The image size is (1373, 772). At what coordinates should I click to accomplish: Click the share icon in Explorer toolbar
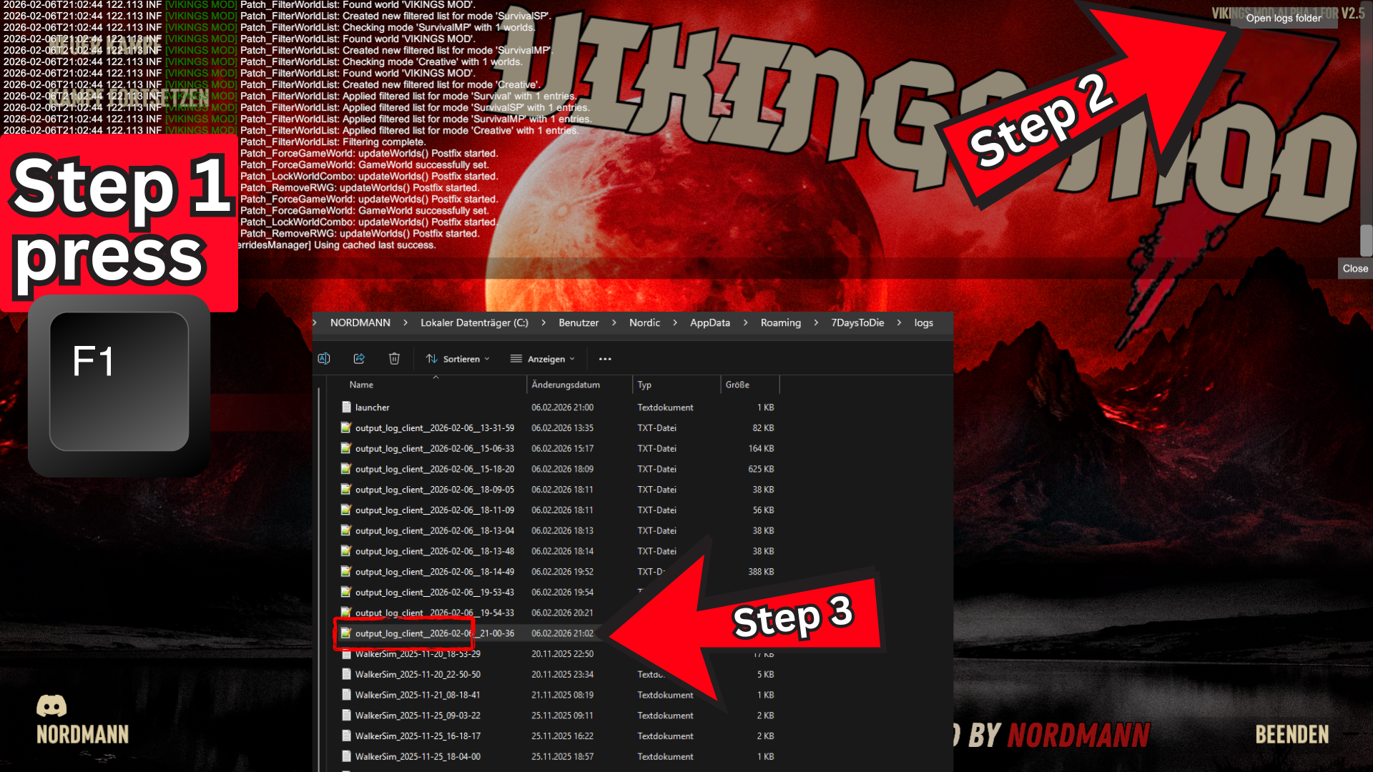pyautogui.click(x=359, y=359)
